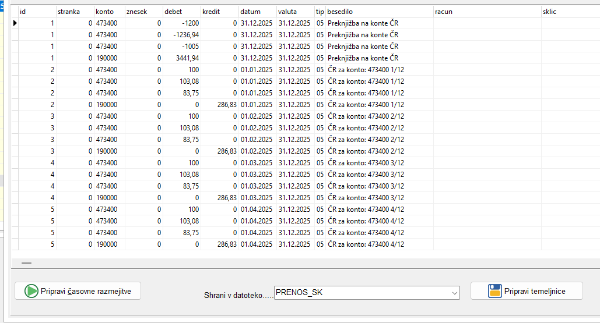Click the sklic column header
The width and height of the screenshot is (600, 323).
pos(569,12)
